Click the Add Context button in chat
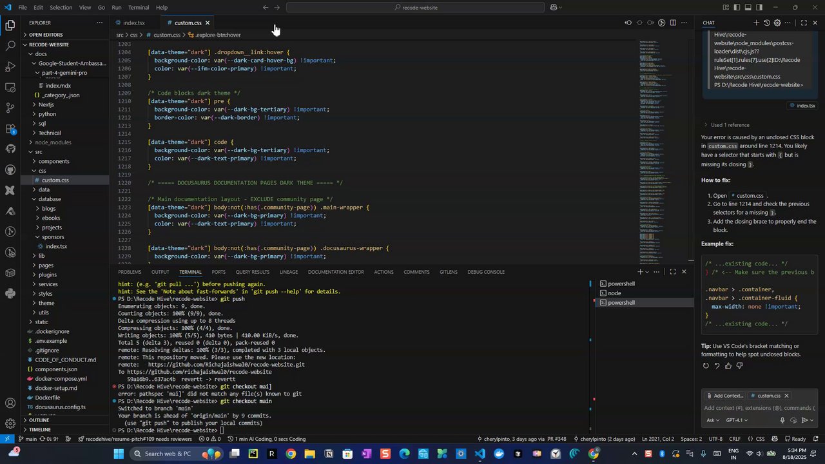Screen dimensions: 825x464 [724, 396]
